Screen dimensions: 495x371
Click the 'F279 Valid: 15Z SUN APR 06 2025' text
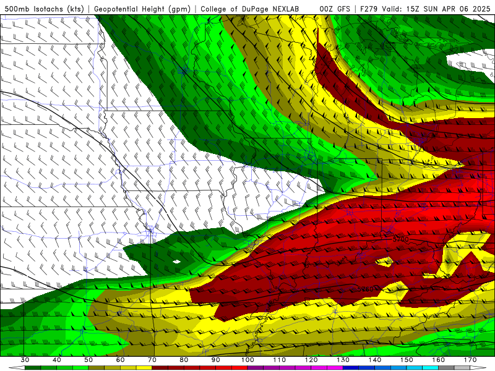(427, 9)
